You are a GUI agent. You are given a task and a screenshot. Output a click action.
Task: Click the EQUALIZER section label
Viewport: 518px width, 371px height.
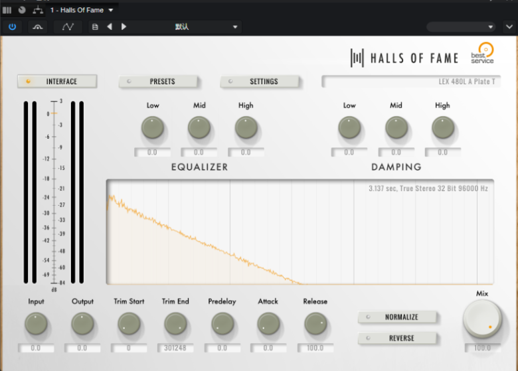(199, 167)
